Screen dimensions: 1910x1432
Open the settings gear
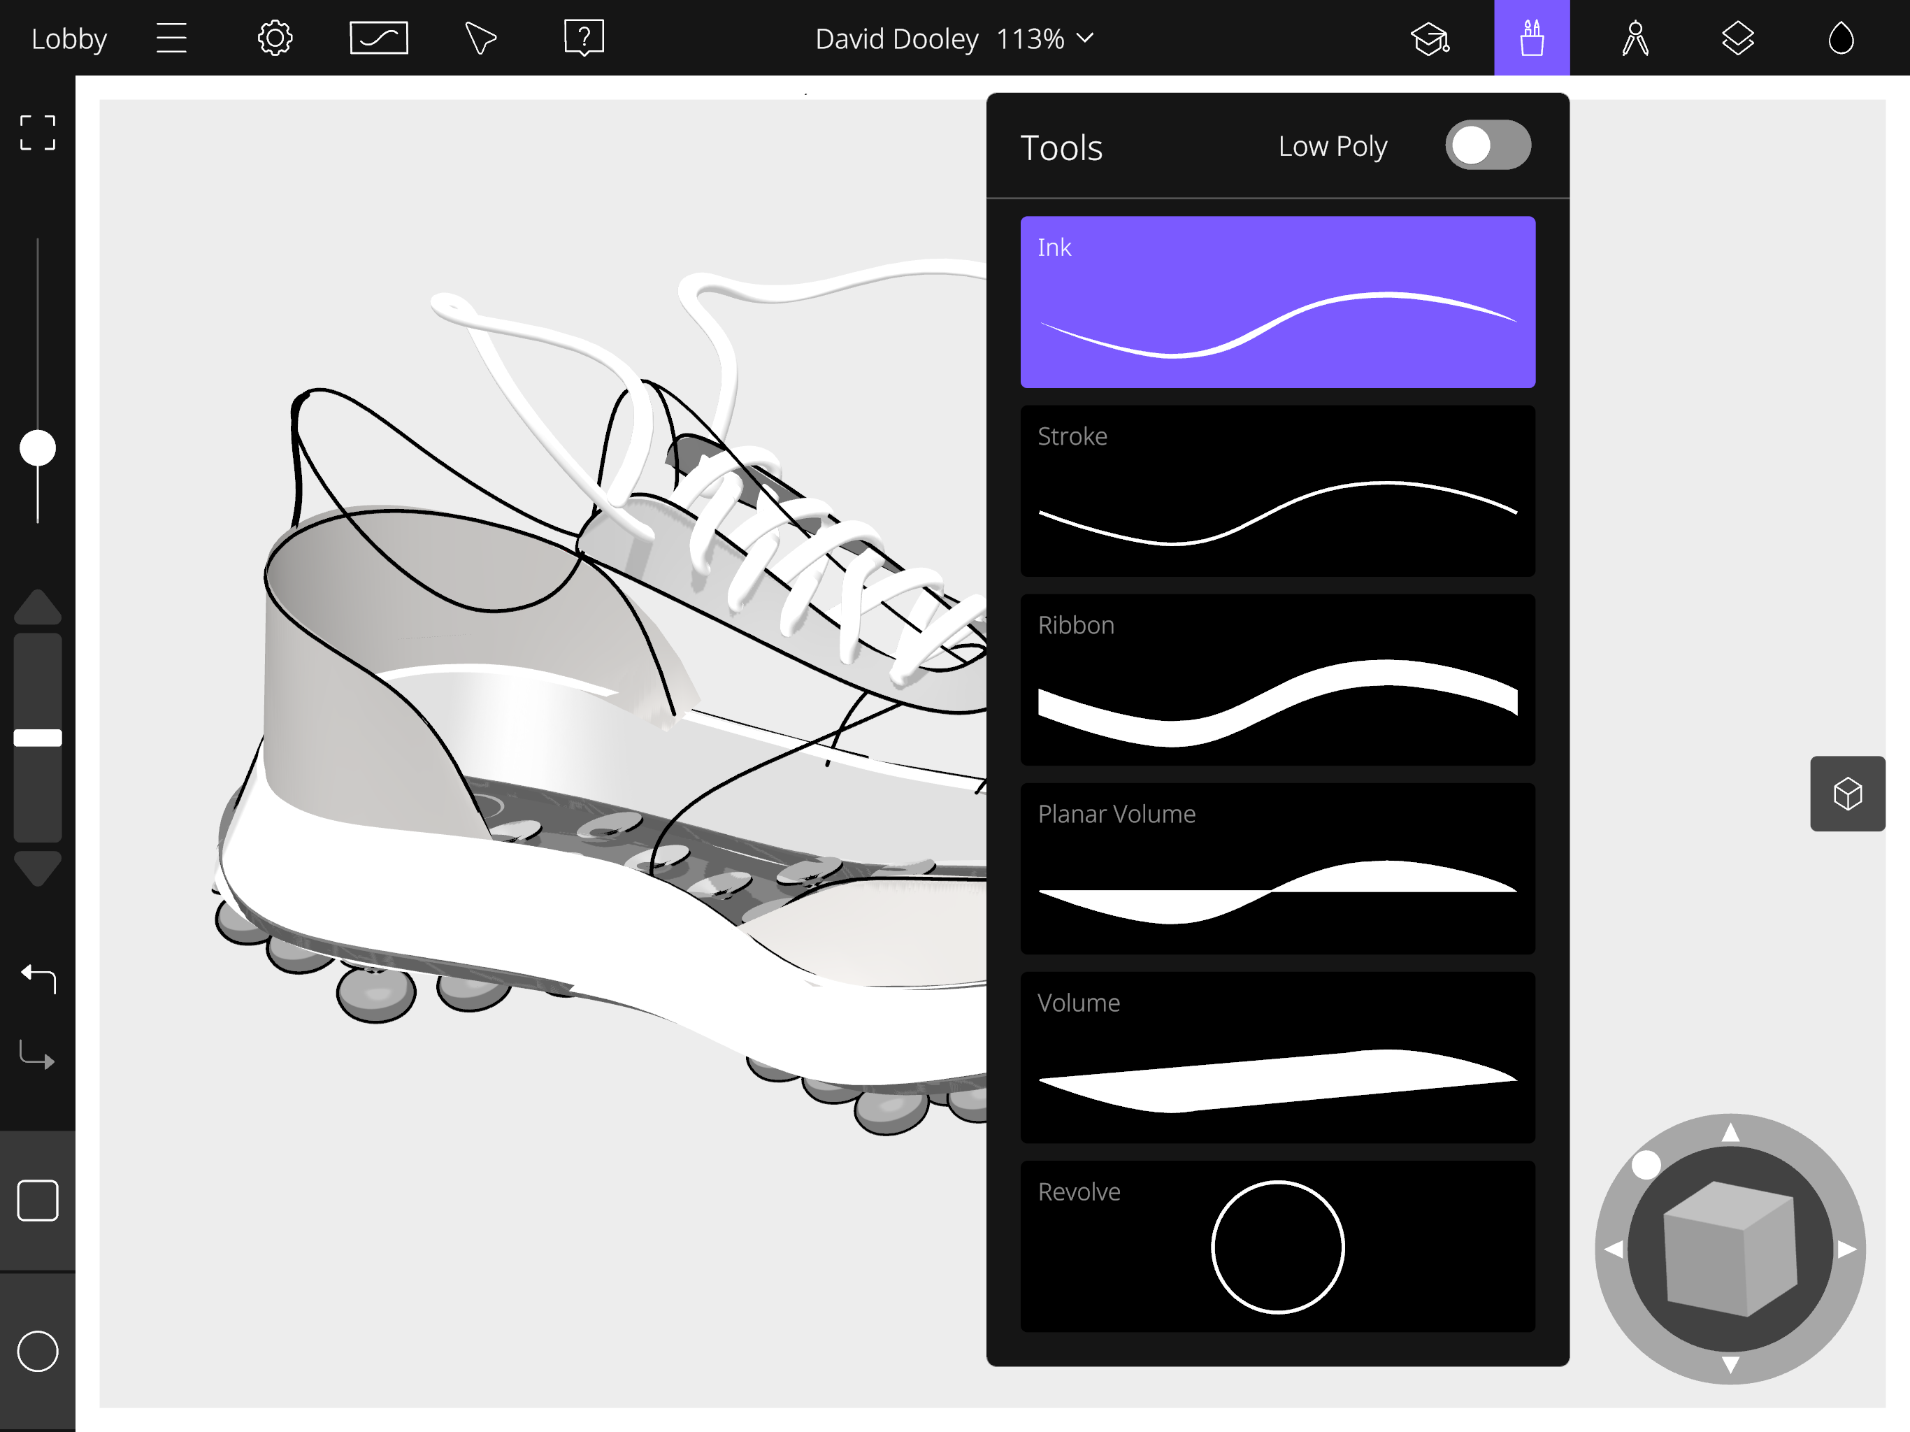pyautogui.click(x=275, y=38)
